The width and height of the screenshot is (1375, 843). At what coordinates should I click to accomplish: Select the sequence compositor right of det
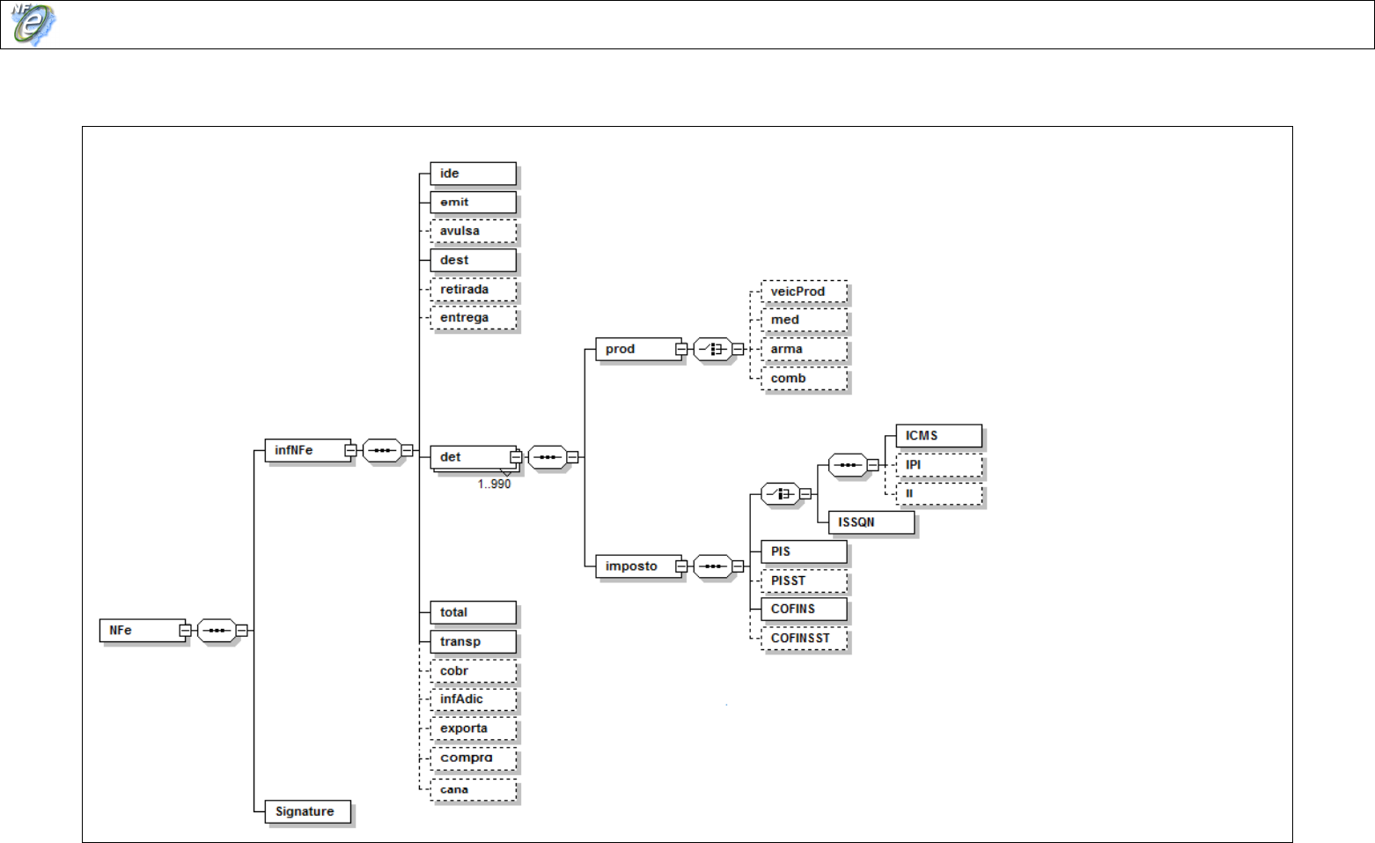[547, 457]
